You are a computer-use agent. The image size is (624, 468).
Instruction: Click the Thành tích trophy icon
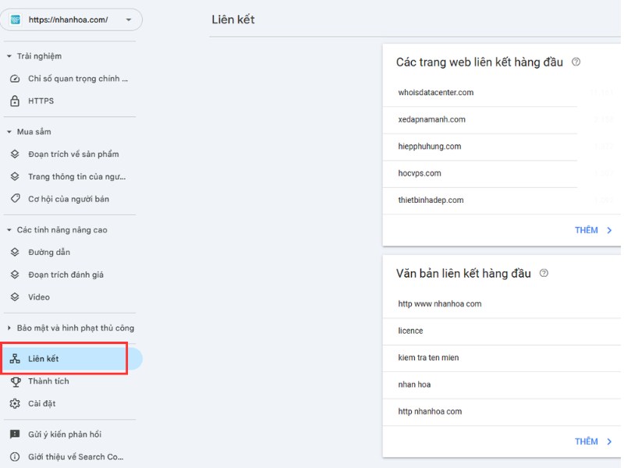pos(14,381)
